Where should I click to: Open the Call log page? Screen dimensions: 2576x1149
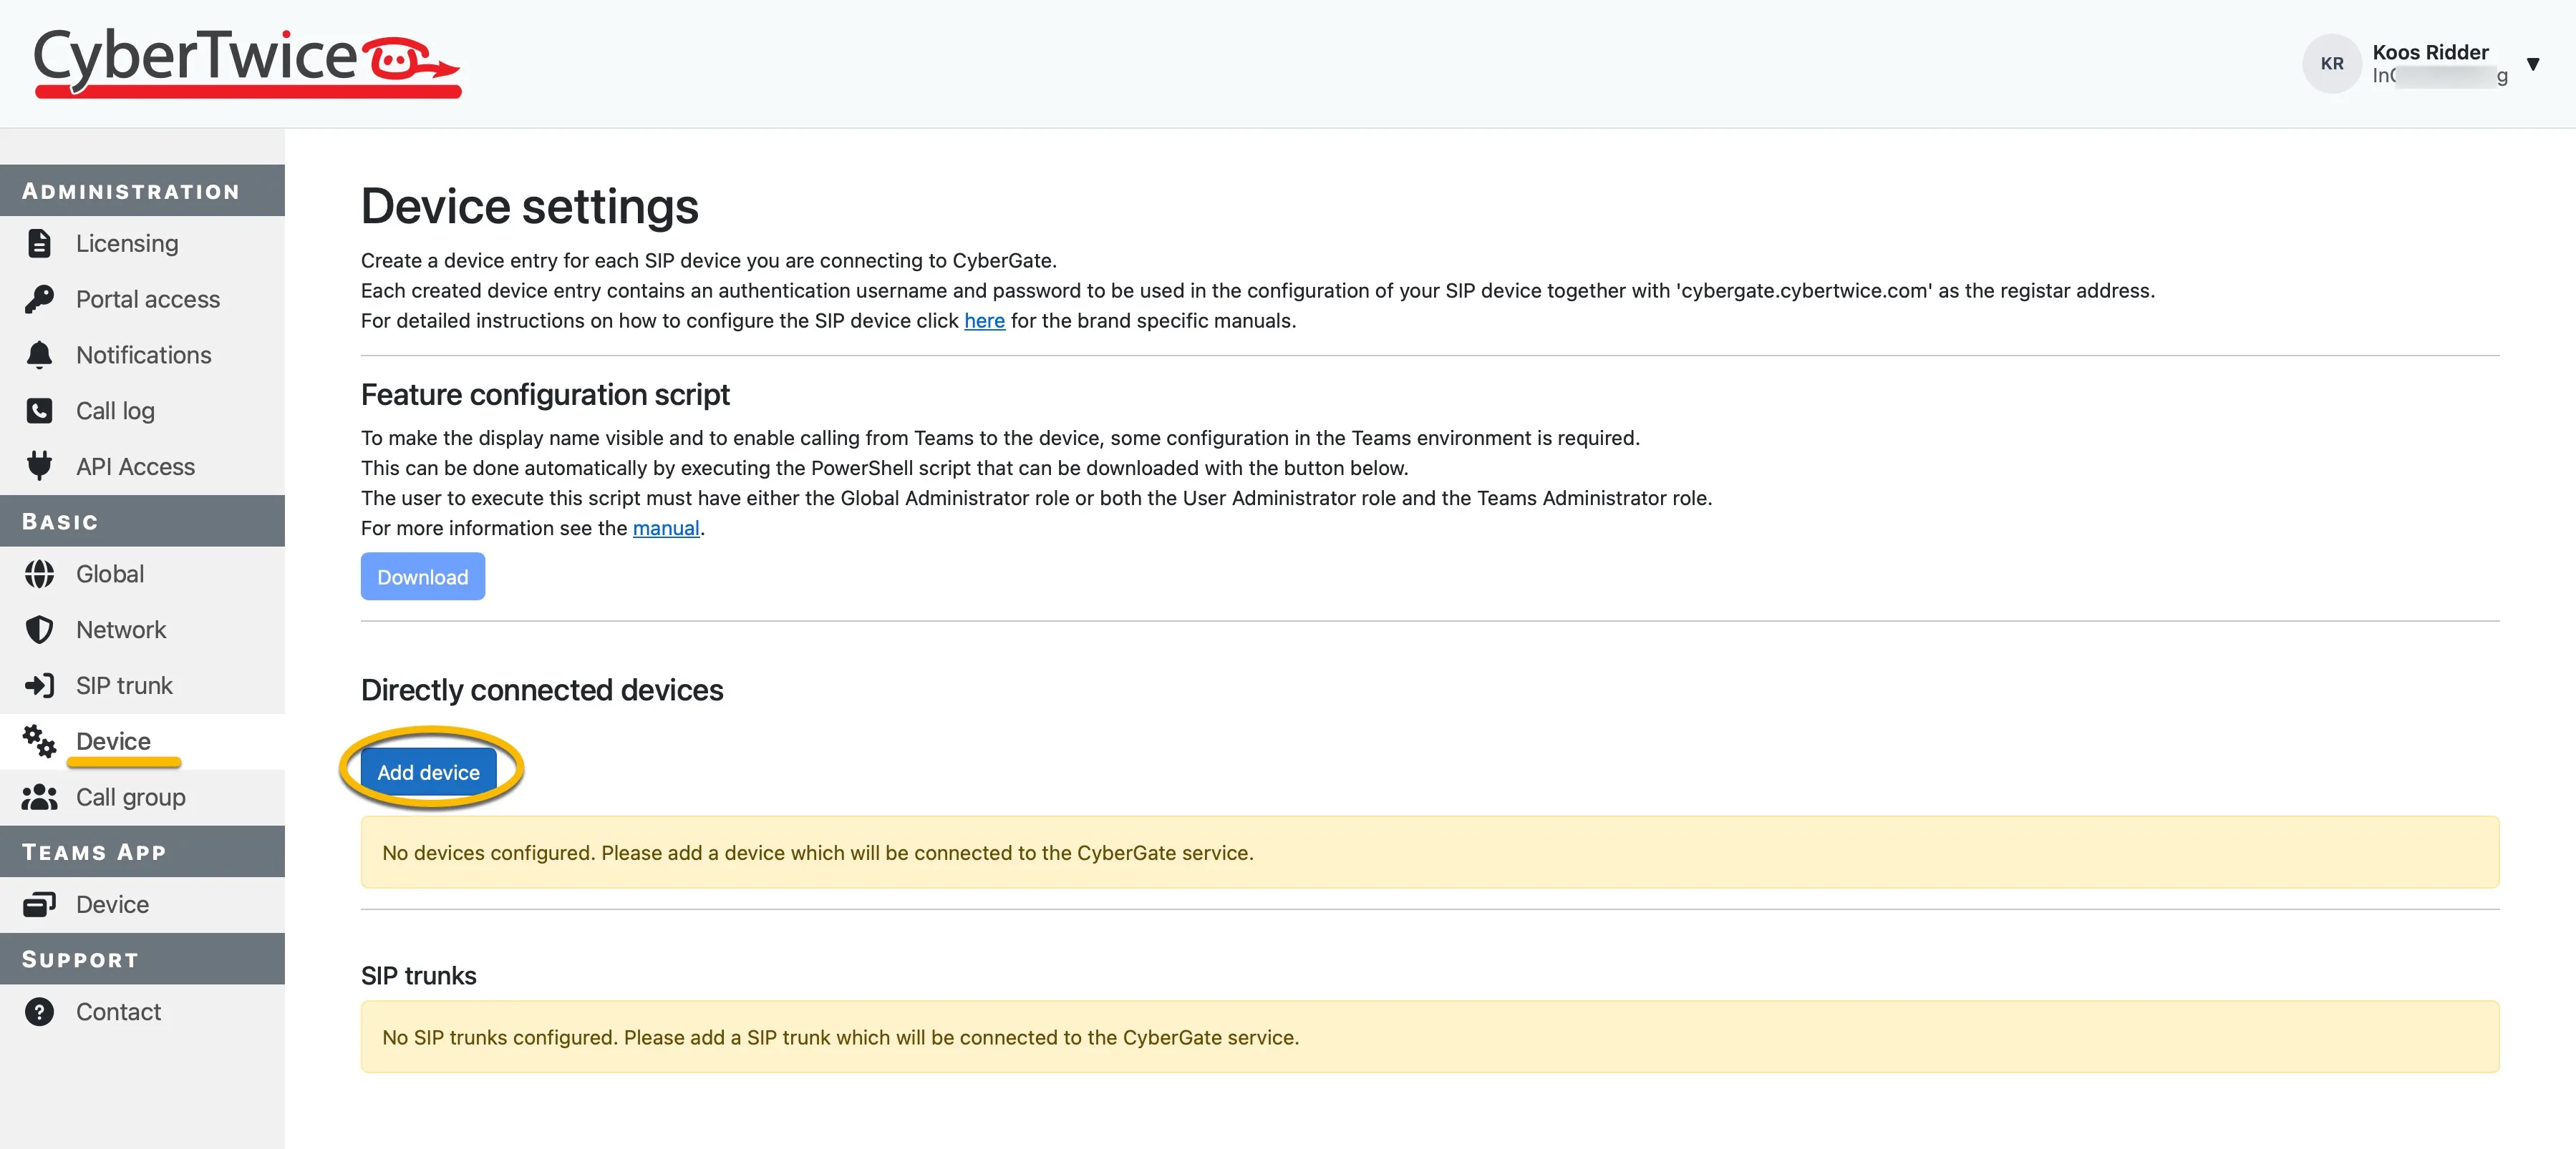pyautogui.click(x=142, y=411)
